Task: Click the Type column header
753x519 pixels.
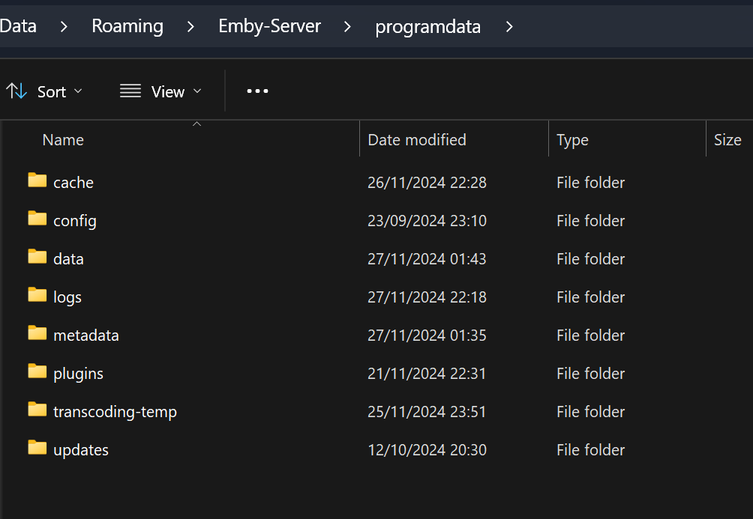Action: (573, 140)
